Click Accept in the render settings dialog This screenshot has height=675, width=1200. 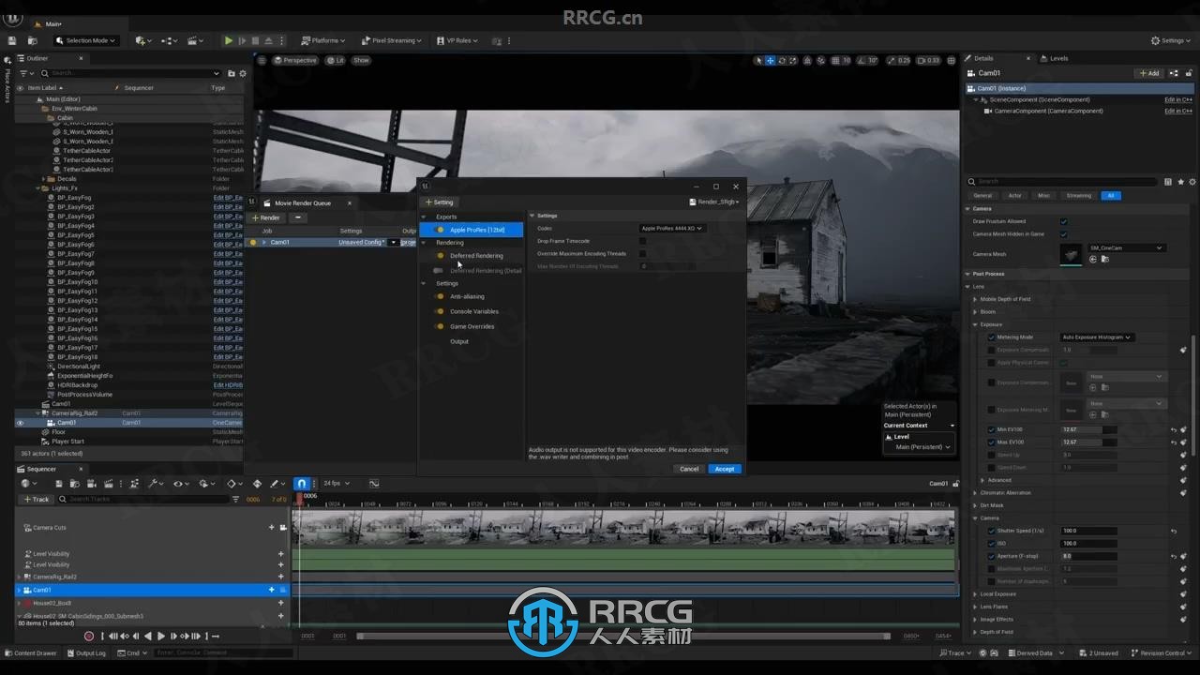pyautogui.click(x=725, y=469)
